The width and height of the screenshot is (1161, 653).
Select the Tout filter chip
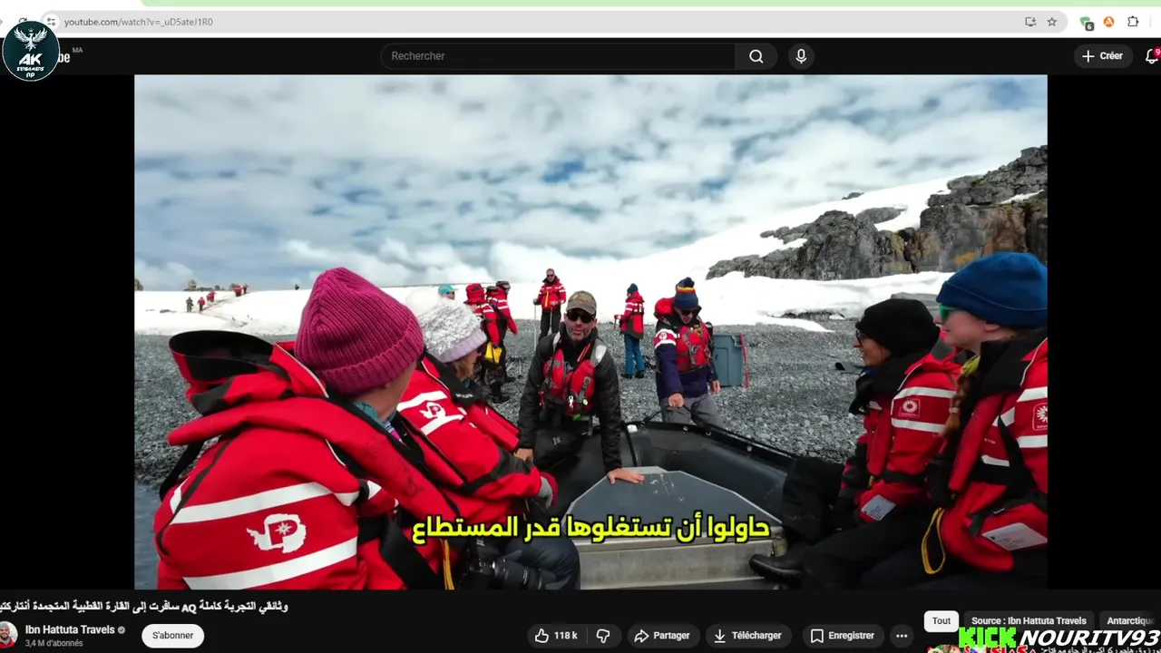coord(941,621)
